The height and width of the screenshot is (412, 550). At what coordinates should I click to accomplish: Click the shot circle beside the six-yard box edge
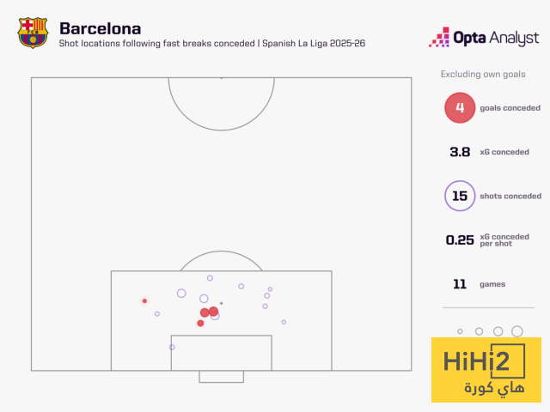click(x=172, y=348)
